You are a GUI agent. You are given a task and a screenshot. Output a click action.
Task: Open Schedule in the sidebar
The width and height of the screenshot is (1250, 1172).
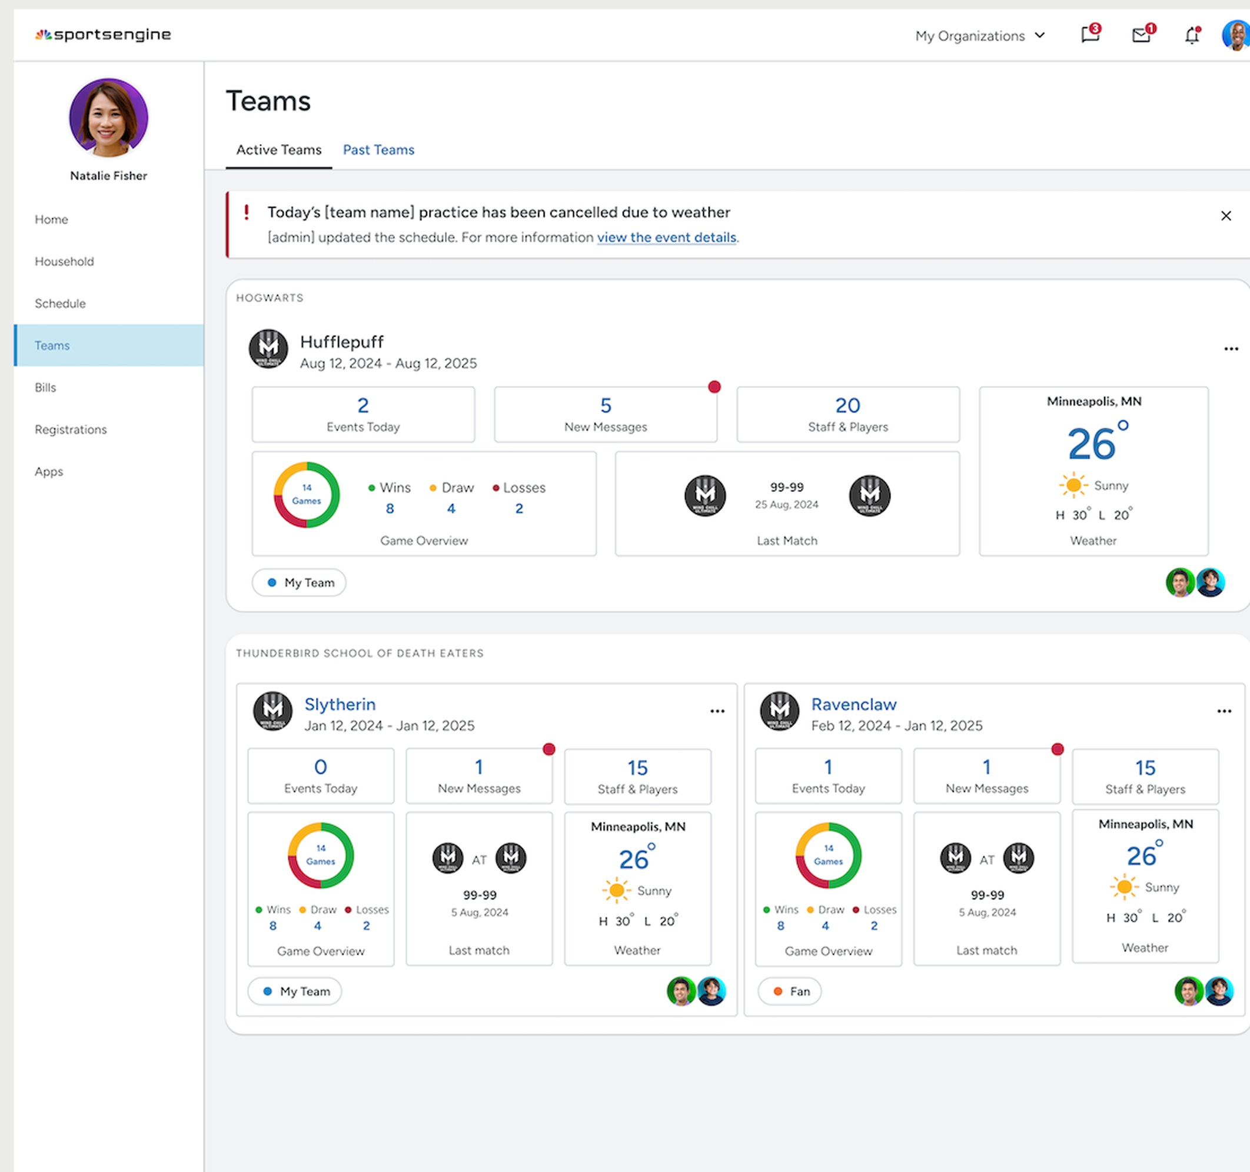click(61, 303)
